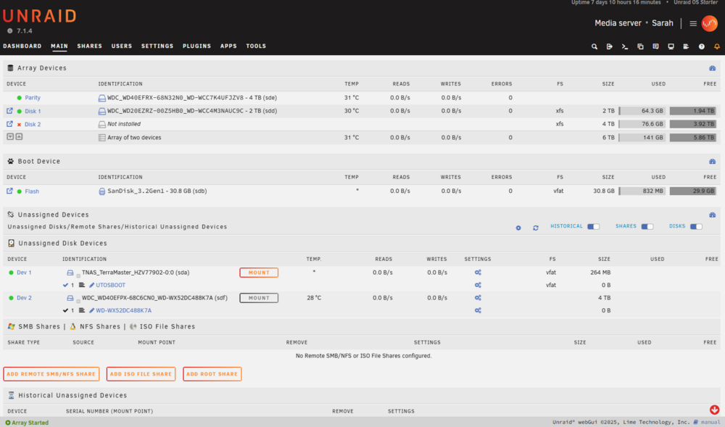The image size is (725, 427).
Task: Click the WDC_WD40EFPX drive icon
Action: pyautogui.click(x=70, y=298)
